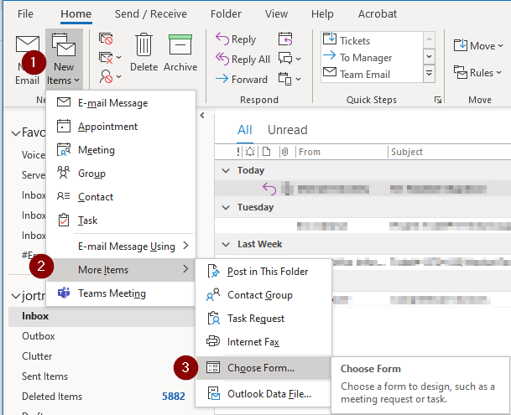The height and width of the screenshot is (415, 511).
Task: Open the Meeting reply icon in Respond group
Action: [x=285, y=39]
